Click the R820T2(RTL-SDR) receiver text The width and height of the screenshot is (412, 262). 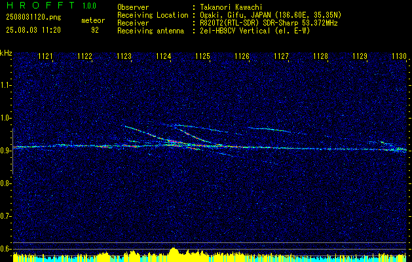[x=269, y=23]
